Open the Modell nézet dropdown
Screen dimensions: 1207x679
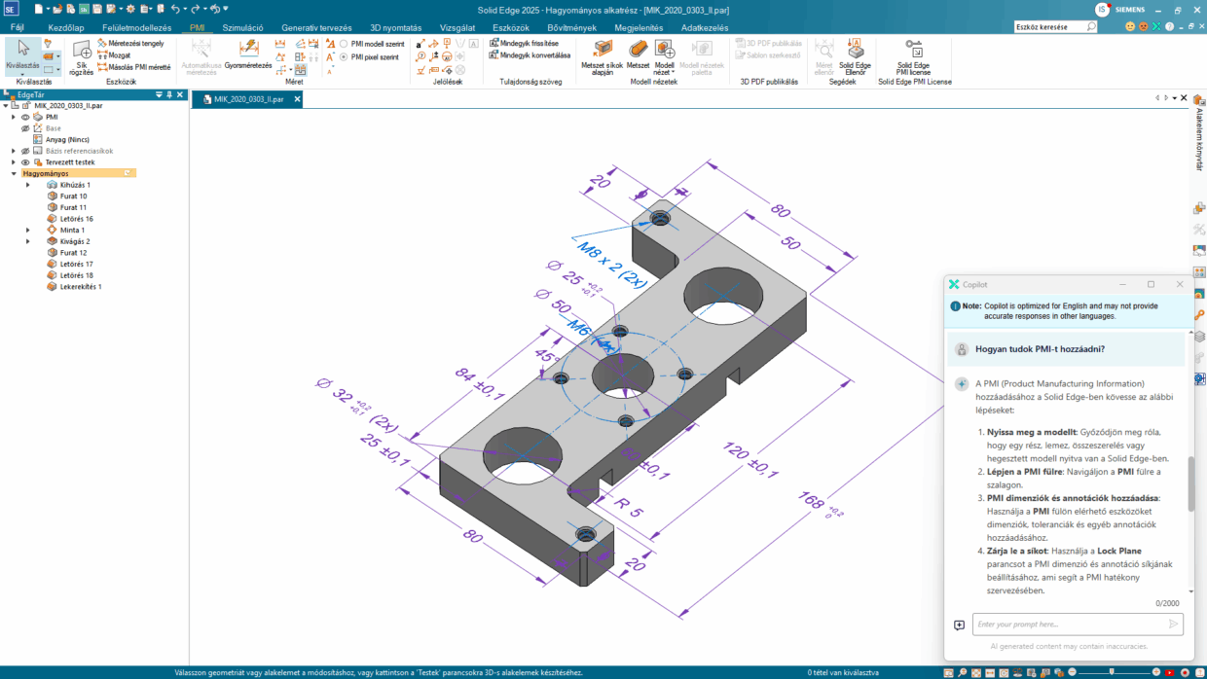[x=664, y=69]
